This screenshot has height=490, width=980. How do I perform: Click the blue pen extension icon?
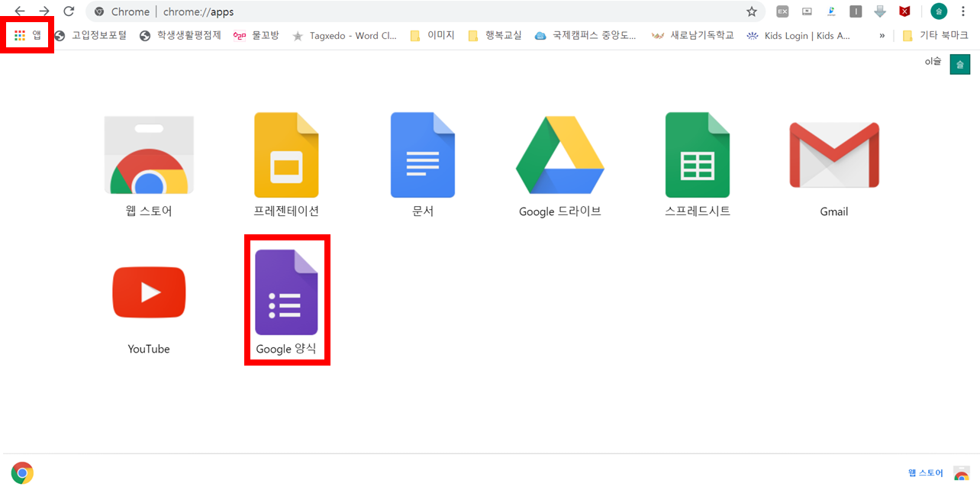831,11
